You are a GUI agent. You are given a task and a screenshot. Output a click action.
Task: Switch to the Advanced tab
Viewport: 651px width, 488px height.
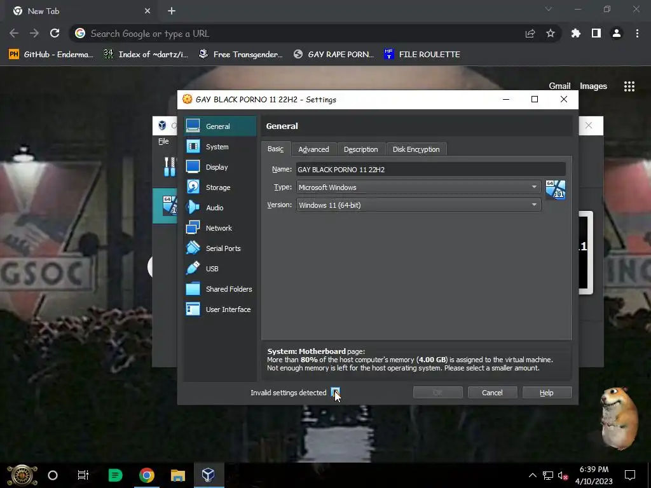click(x=313, y=149)
